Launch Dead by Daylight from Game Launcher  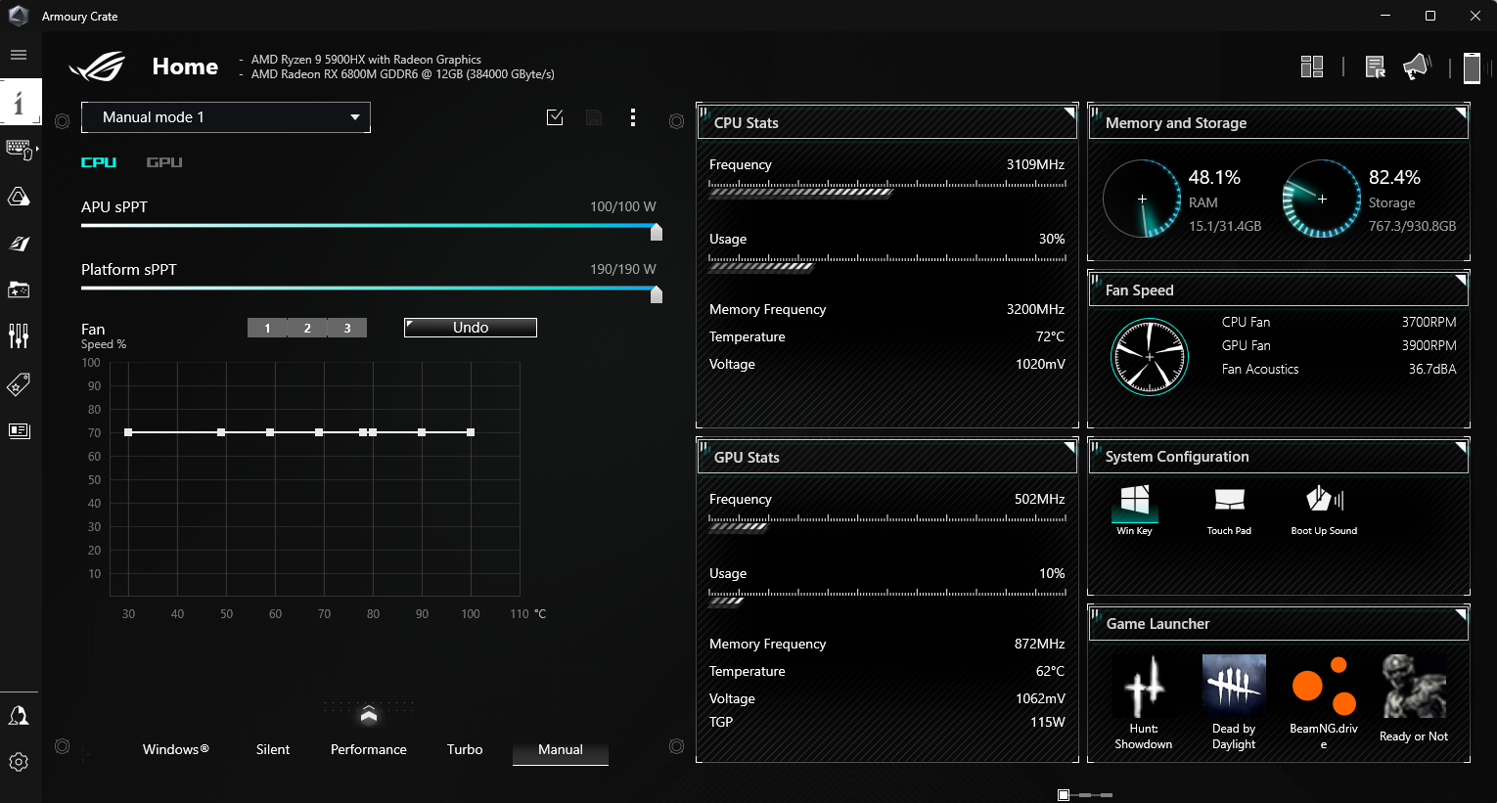[1234, 702]
